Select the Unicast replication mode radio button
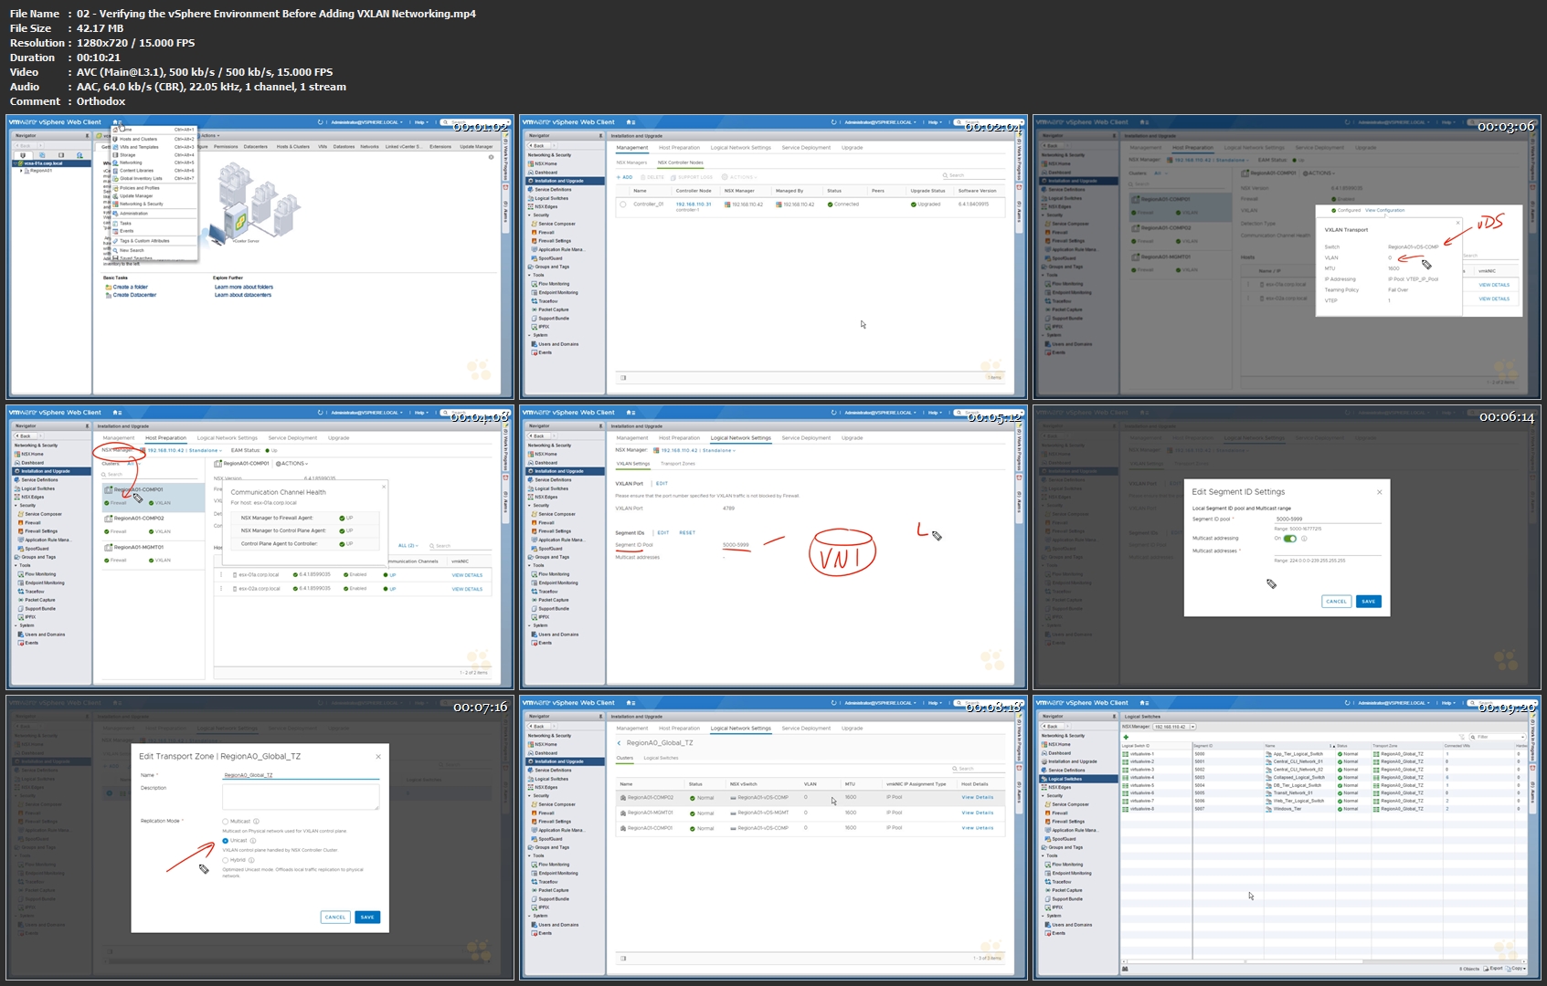 click(x=226, y=841)
